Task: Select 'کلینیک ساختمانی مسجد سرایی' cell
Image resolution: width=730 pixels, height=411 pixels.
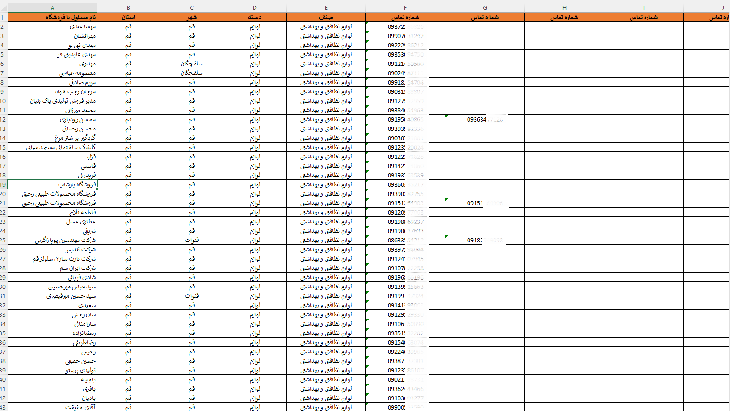Action: [x=52, y=147]
